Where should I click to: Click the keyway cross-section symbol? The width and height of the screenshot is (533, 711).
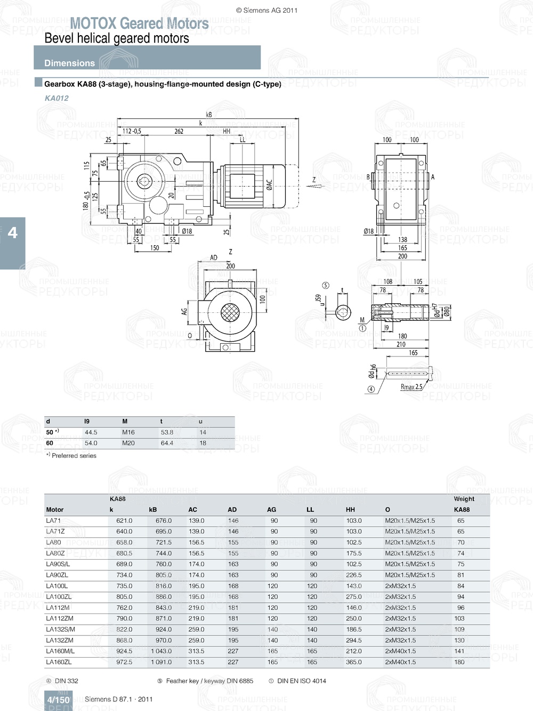click(x=343, y=312)
